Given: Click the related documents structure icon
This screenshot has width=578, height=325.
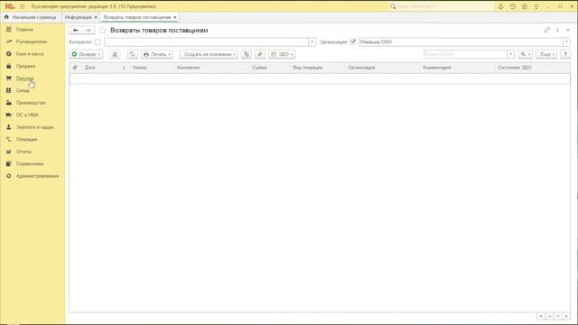Looking at the screenshot, I should [x=247, y=54].
